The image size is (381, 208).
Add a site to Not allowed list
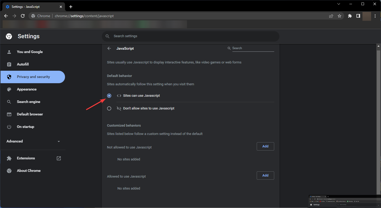[265, 146]
